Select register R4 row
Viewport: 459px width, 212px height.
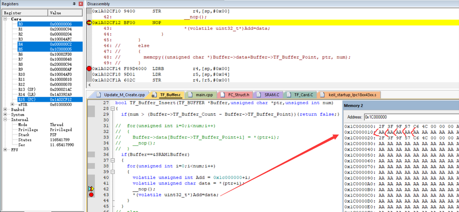click(x=50, y=44)
